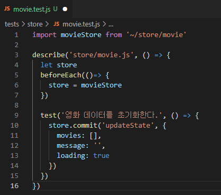Click 'let' keyword on line 4
This screenshot has width=221, height=195.
click(47, 65)
